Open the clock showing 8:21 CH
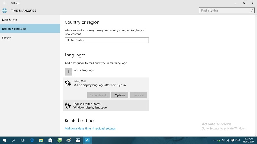Viewport: 257px width, 144px height. [x=248, y=140]
